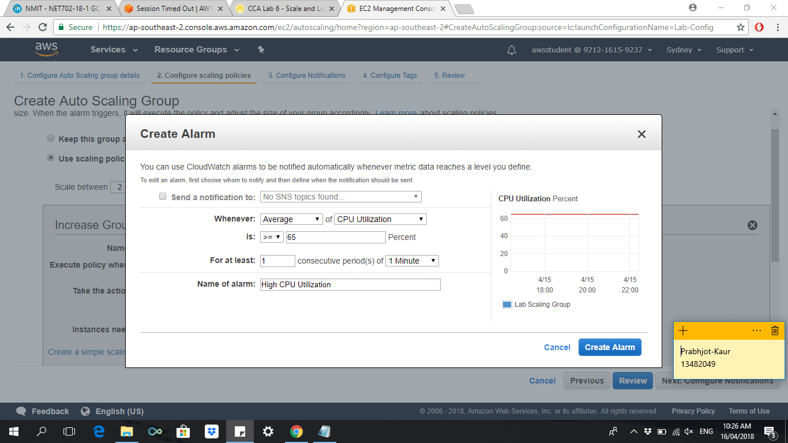
Task: Add a new sticky note with plus icon
Action: pos(683,330)
